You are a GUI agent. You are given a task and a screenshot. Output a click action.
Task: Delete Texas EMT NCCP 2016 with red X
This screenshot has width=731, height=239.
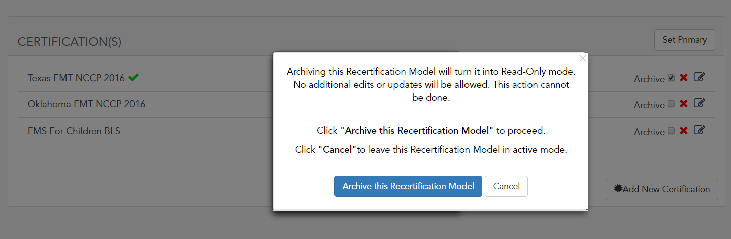click(684, 78)
